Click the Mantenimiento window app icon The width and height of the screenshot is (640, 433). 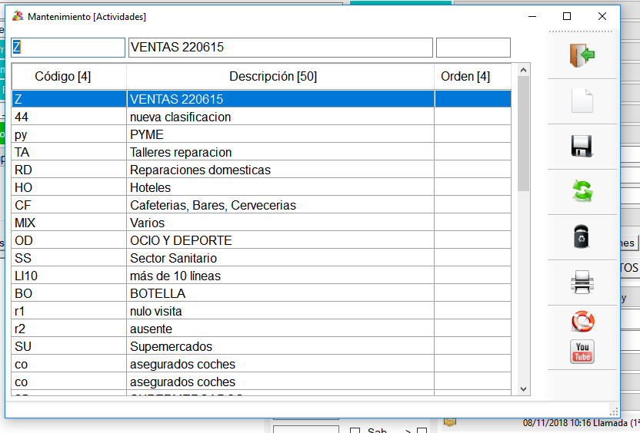[18, 16]
